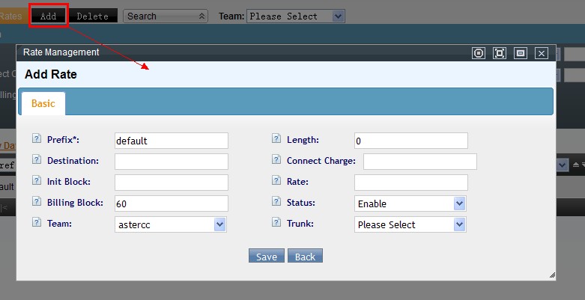Viewport: 585px width, 300px height.
Task: Switch to the Basic tab
Action: 43,104
